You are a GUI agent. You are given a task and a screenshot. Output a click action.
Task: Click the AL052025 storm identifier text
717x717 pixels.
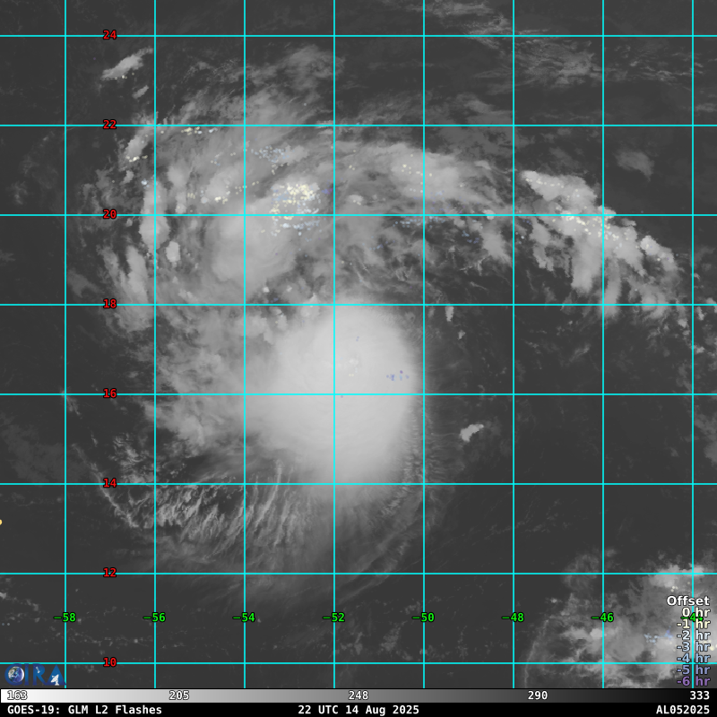[x=682, y=710]
